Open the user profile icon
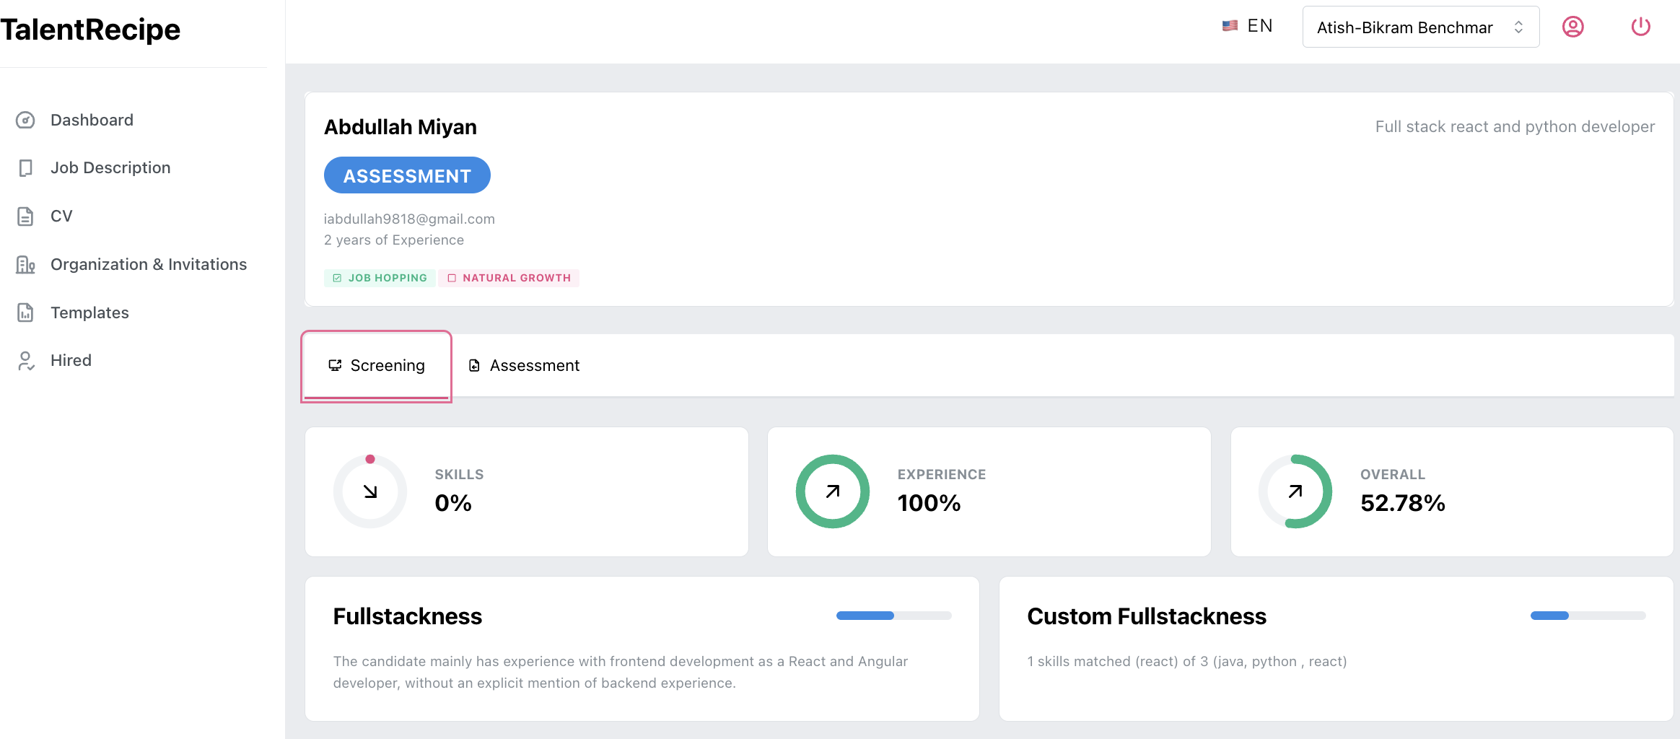1680x739 pixels. point(1572,27)
